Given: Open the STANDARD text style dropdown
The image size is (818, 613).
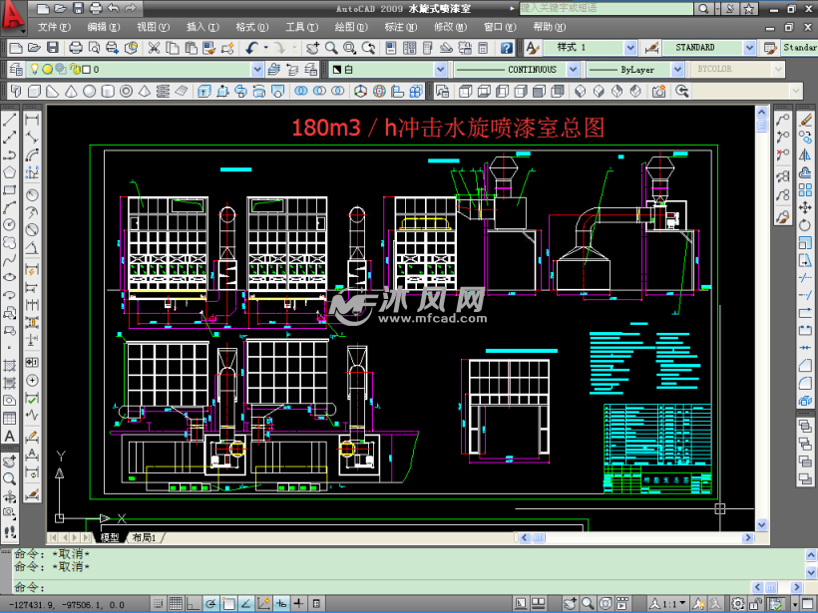Looking at the screenshot, I should point(749,47).
